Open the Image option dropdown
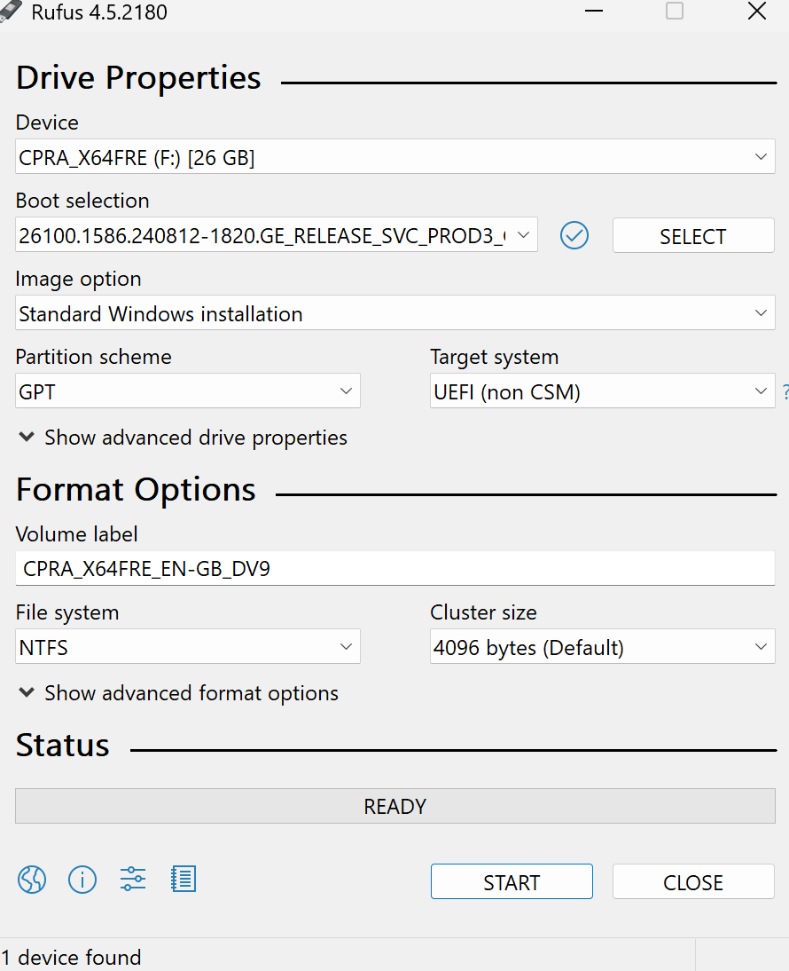This screenshot has height=971, width=789. [x=395, y=312]
